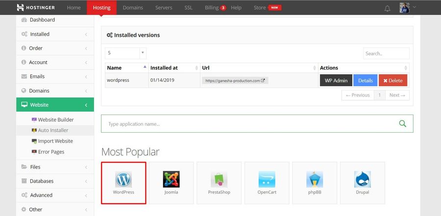Select the PrestaShop application tile
The width and height of the screenshot is (441, 216).
tap(219, 183)
